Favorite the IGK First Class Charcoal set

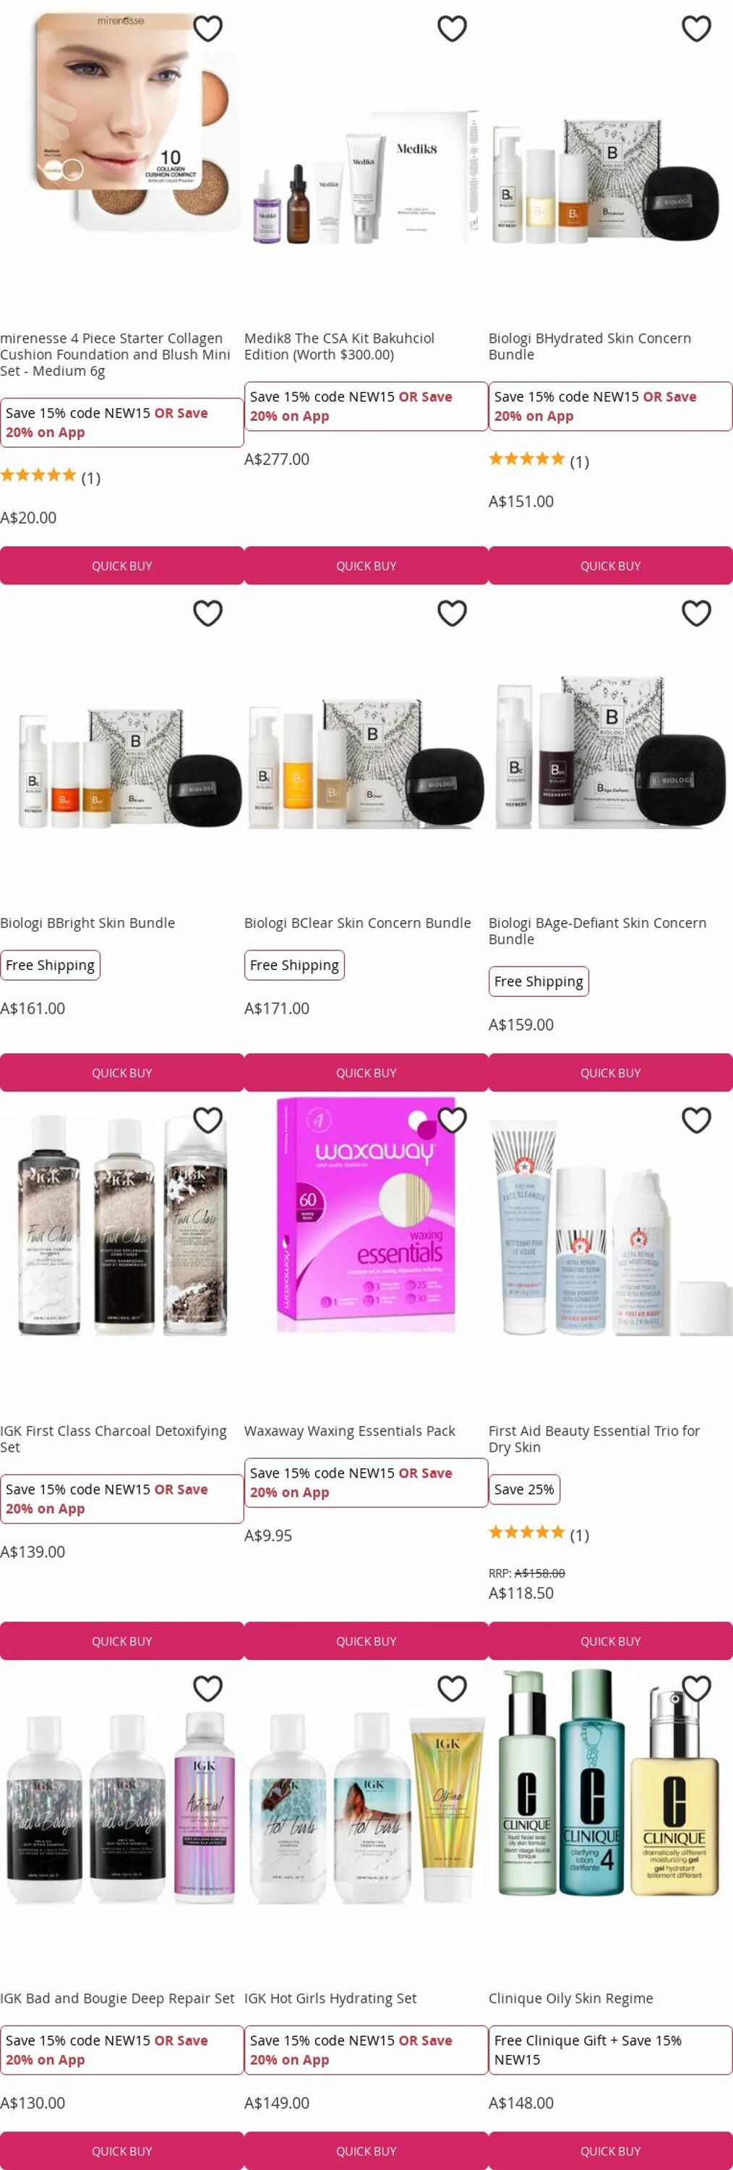pyautogui.click(x=208, y=1120)
